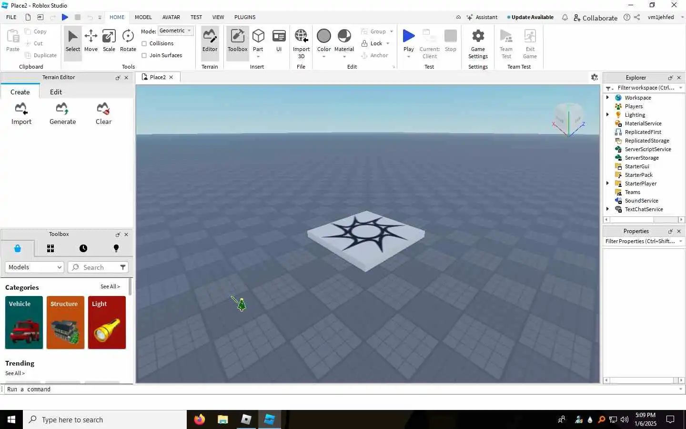Click the quick-access blue Play icon
The height and width of the screenshot is (429, 686).
tap(65, 17)
